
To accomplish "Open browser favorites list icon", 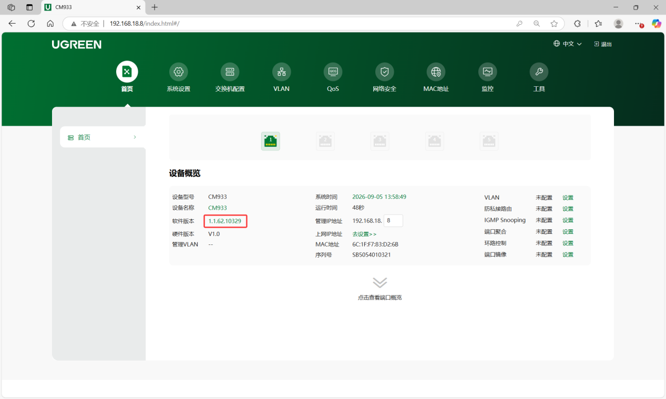I will (x=598, y=24).
